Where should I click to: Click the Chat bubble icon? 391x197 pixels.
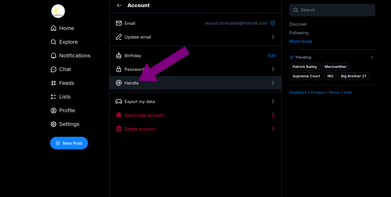point(54,69)
